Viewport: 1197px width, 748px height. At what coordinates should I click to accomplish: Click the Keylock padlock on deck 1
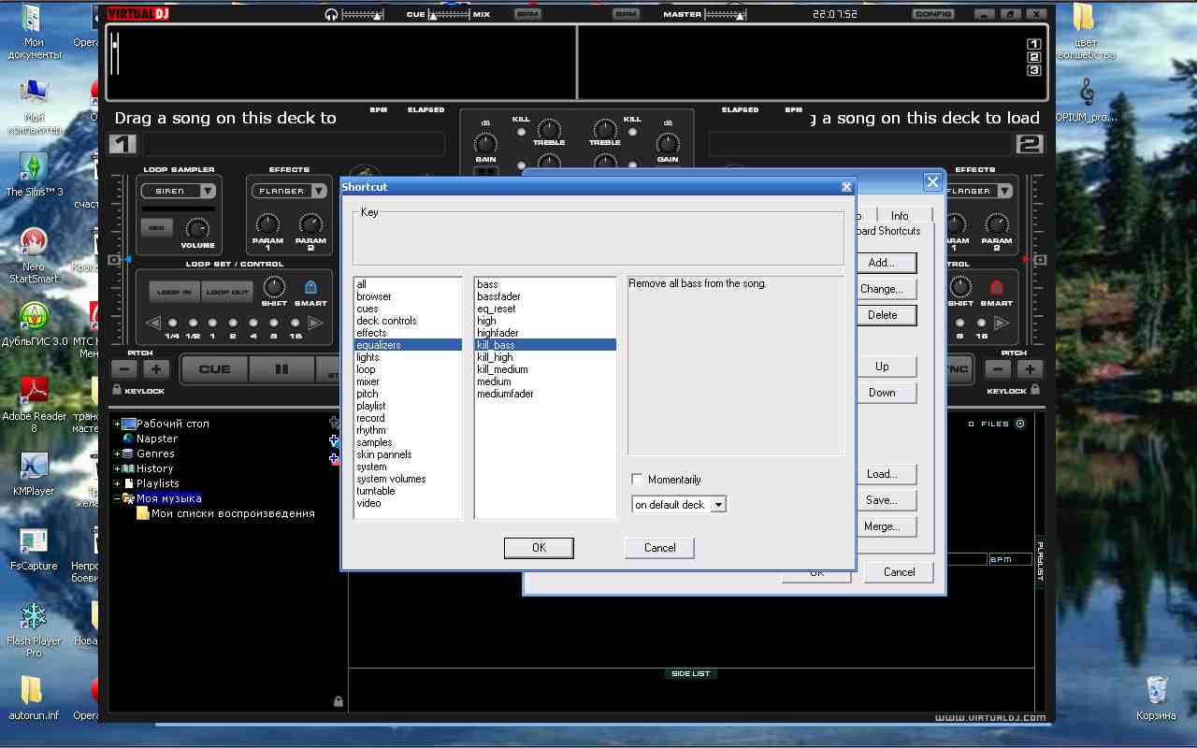pyautogui.click(x=117, y=390)
